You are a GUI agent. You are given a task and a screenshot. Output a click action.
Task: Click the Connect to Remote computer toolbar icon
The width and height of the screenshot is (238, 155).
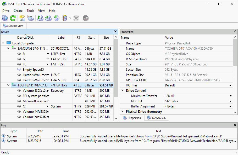5,18
